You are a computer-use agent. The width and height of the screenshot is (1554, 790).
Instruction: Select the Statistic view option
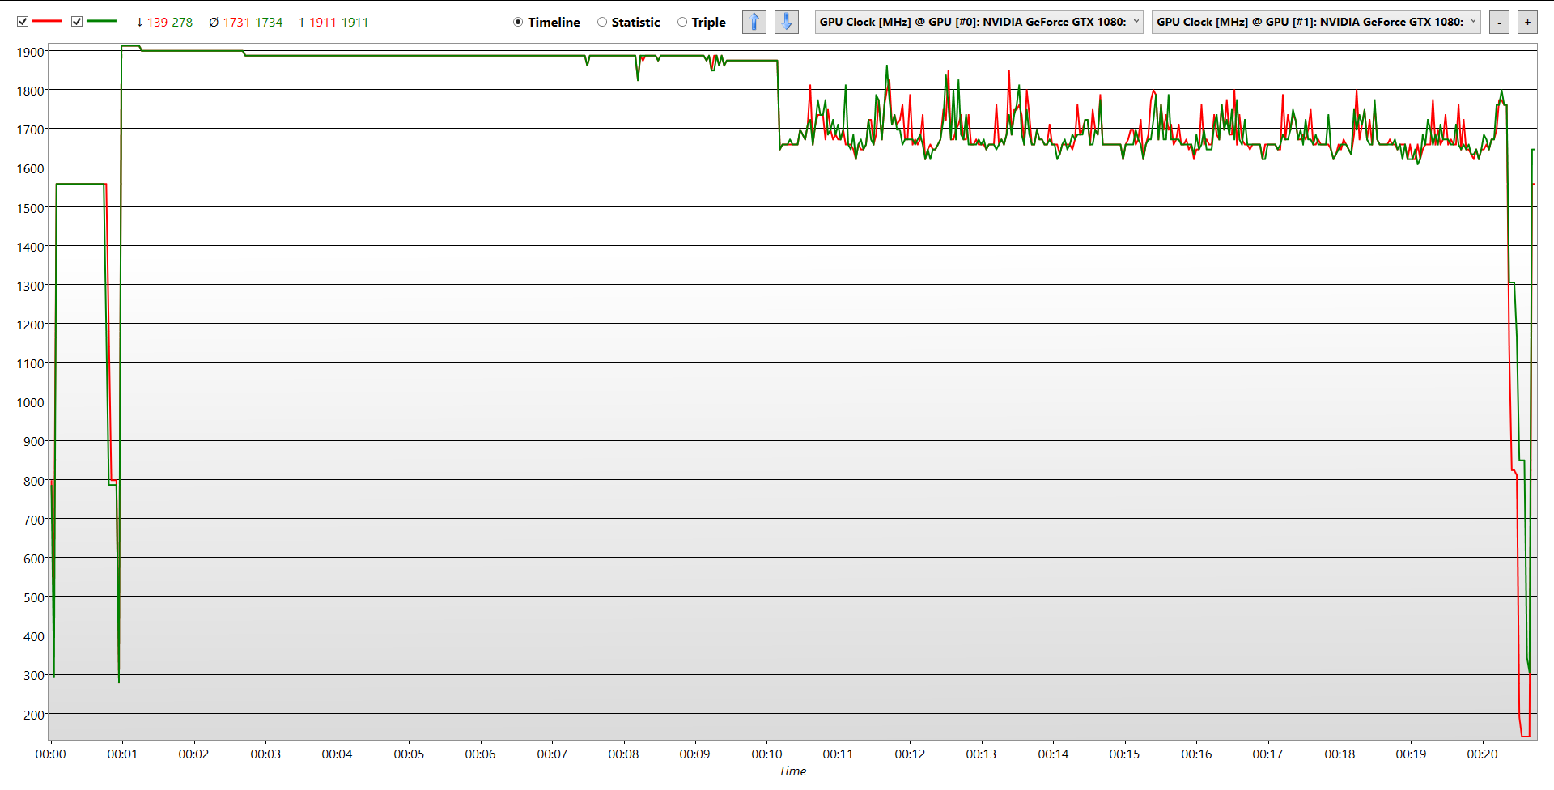pyautogui.click(x=602, y=23)
